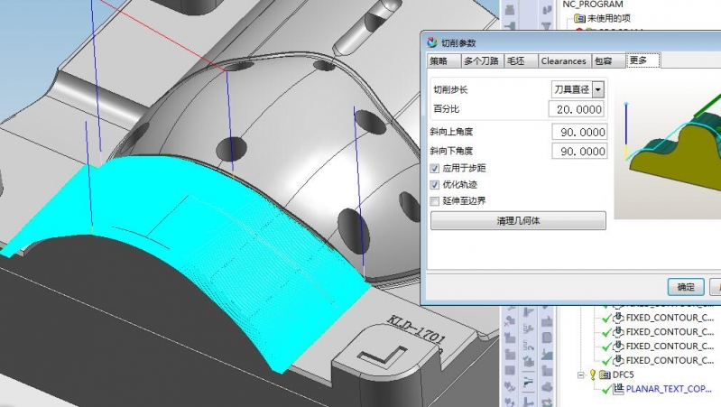Toggle the 优化轨迹 checkbox
Image resolution: width=721 pixels, height=407 pixels.
click(x=435, y=185)
